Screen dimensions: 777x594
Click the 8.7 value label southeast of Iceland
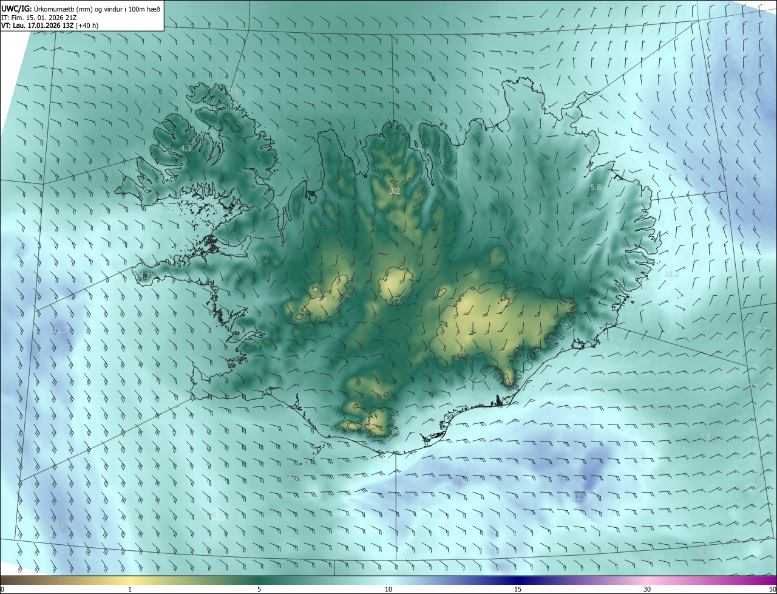tap(727, 375)
